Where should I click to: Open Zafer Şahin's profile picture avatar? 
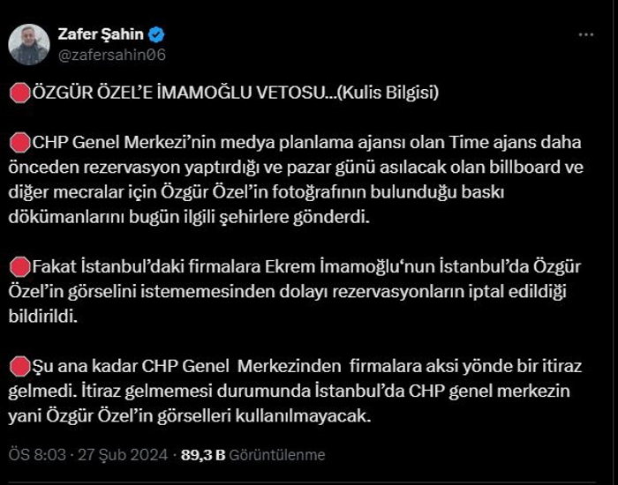(29, 44)
